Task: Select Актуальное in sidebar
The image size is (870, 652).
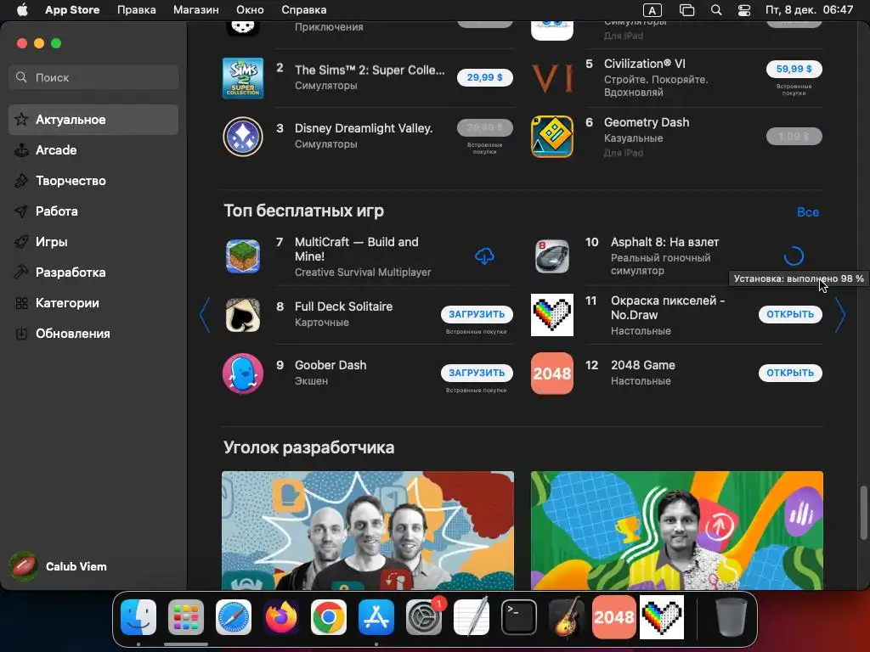Action: [x=93, y=120]
